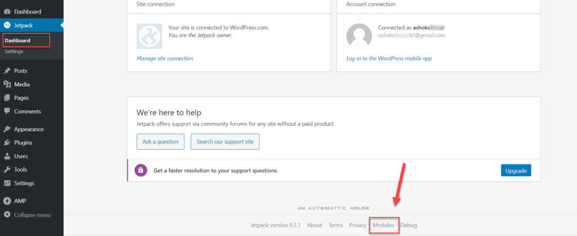This screenshot has height=236, width=577.
Task: Open the Plugins menu
Action: click(x=32, y=143)
